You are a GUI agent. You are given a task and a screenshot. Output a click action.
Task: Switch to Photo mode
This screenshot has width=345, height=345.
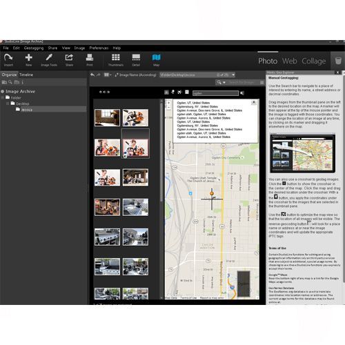(x=268, y=61)
